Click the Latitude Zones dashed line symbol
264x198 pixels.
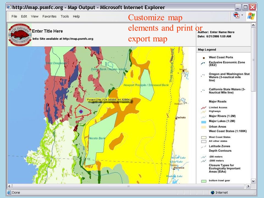pyautogui.click(x=204, y=147)
